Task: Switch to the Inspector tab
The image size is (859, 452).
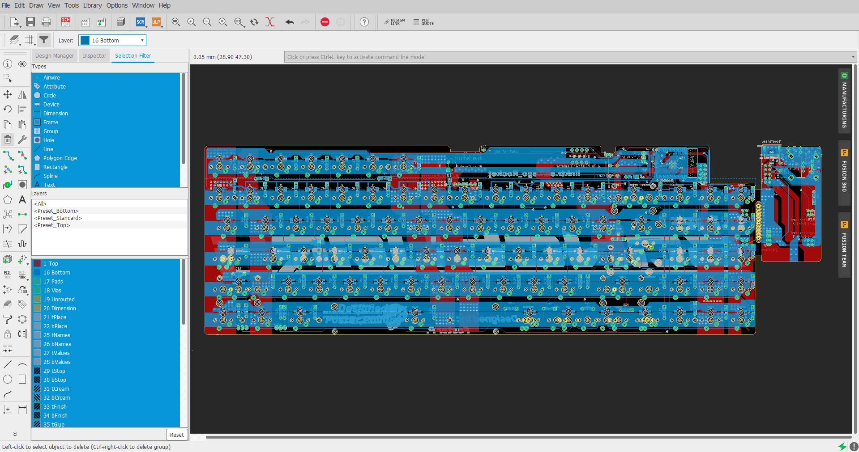Action: [x=94, y=55]
